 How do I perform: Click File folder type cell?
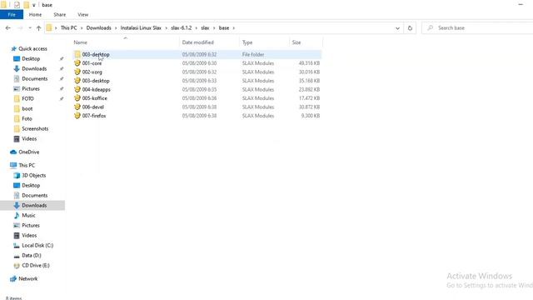pyautogui.click(x=253, y=54)
